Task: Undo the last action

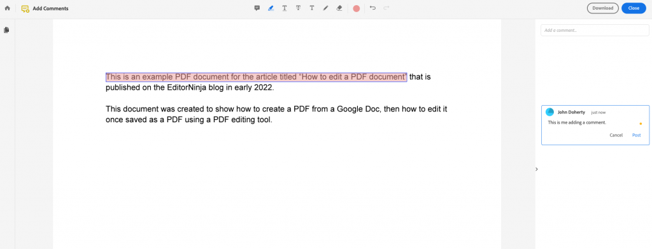Action: point(372,8)
